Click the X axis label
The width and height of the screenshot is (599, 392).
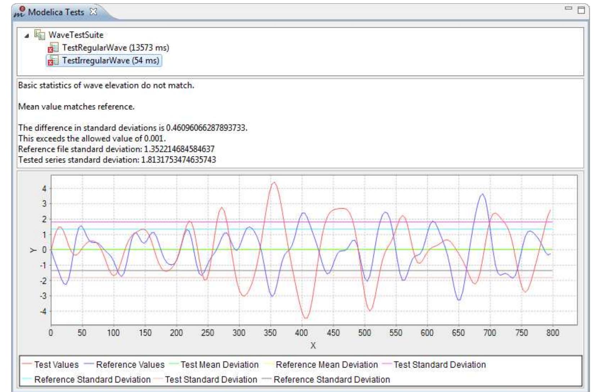313,346
